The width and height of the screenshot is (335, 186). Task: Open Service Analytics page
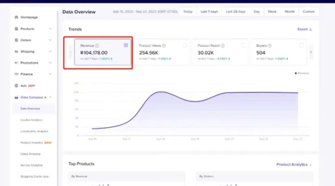tap(31, 165)
